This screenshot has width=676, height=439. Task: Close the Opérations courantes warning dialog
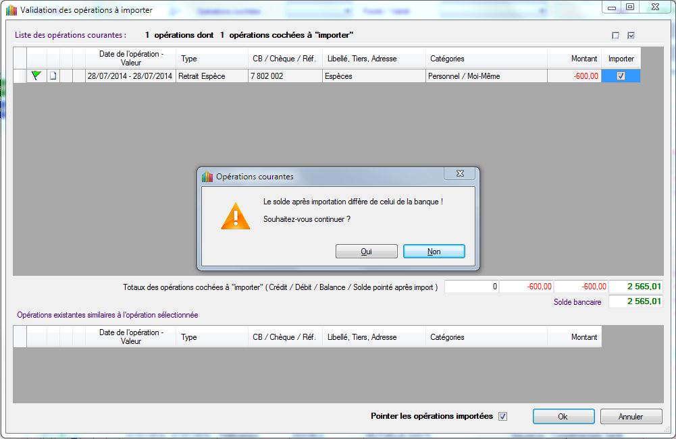point(460,174)
